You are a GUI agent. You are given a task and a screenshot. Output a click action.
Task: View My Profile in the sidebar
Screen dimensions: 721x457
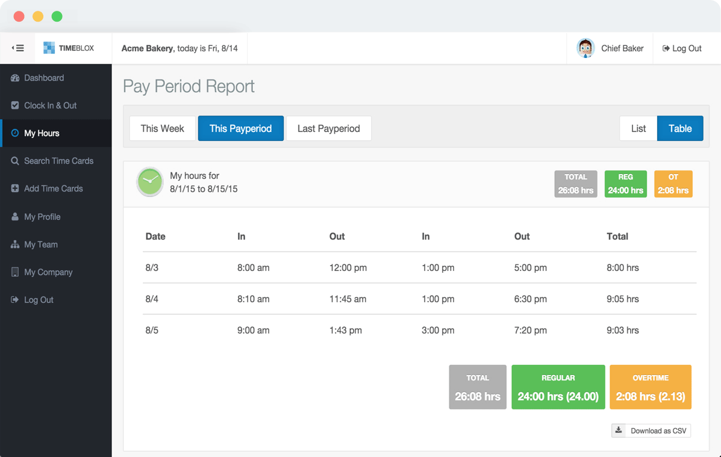pyautogui.click(x=46, y=217)
